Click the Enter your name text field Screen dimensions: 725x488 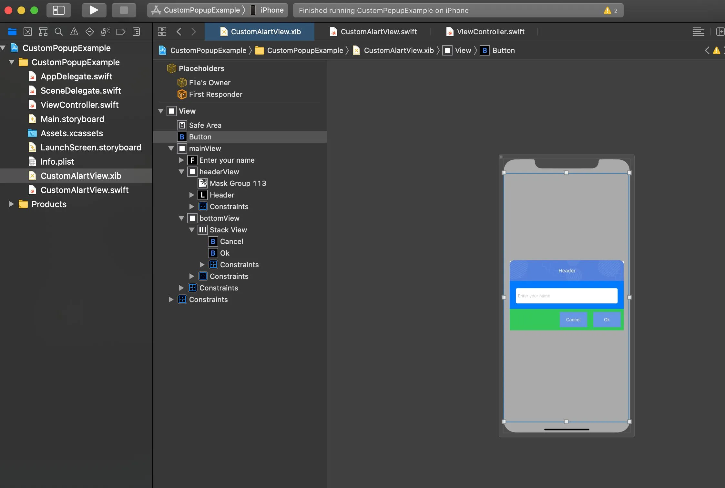tap(567, 296)
